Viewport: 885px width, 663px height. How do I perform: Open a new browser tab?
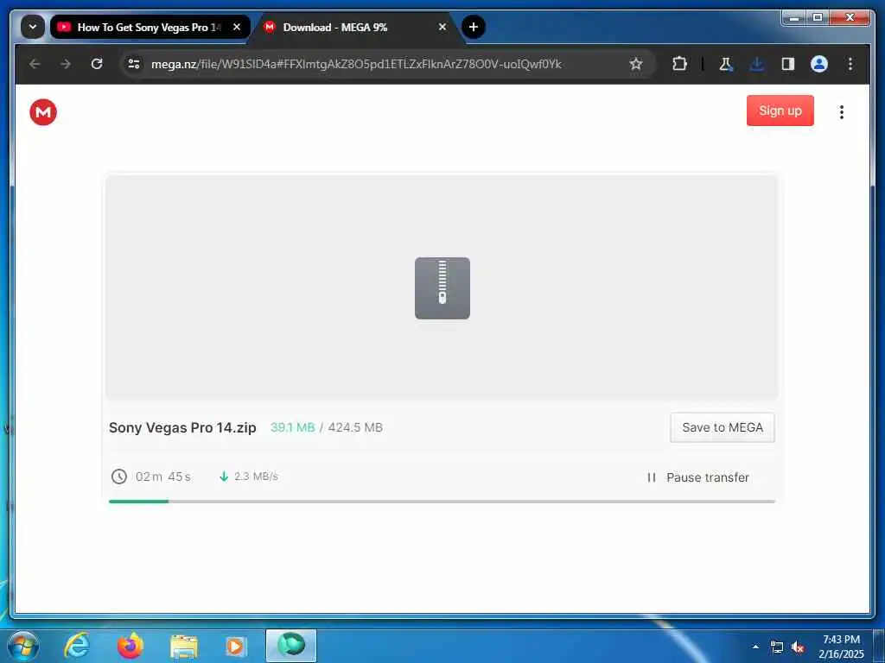point(474,27)
